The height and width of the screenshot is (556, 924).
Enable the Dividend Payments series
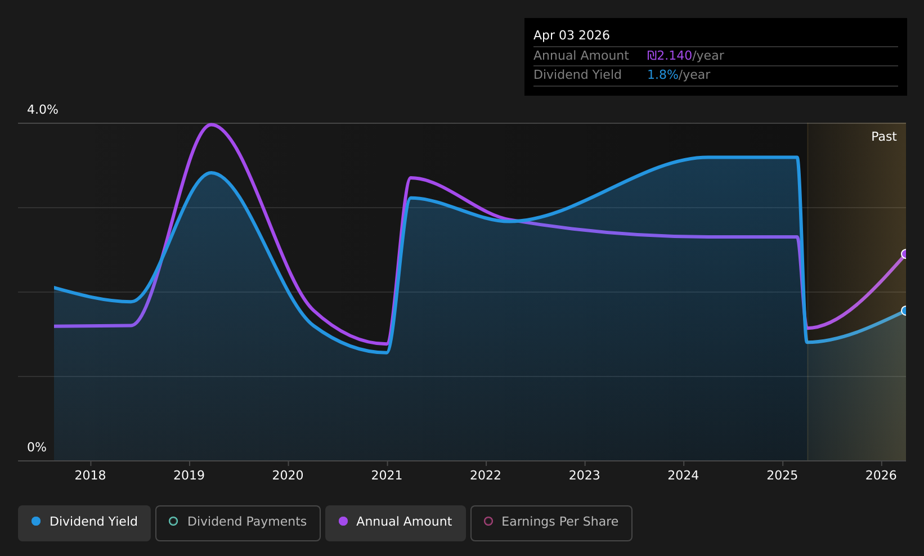click(x=238, y=523)
